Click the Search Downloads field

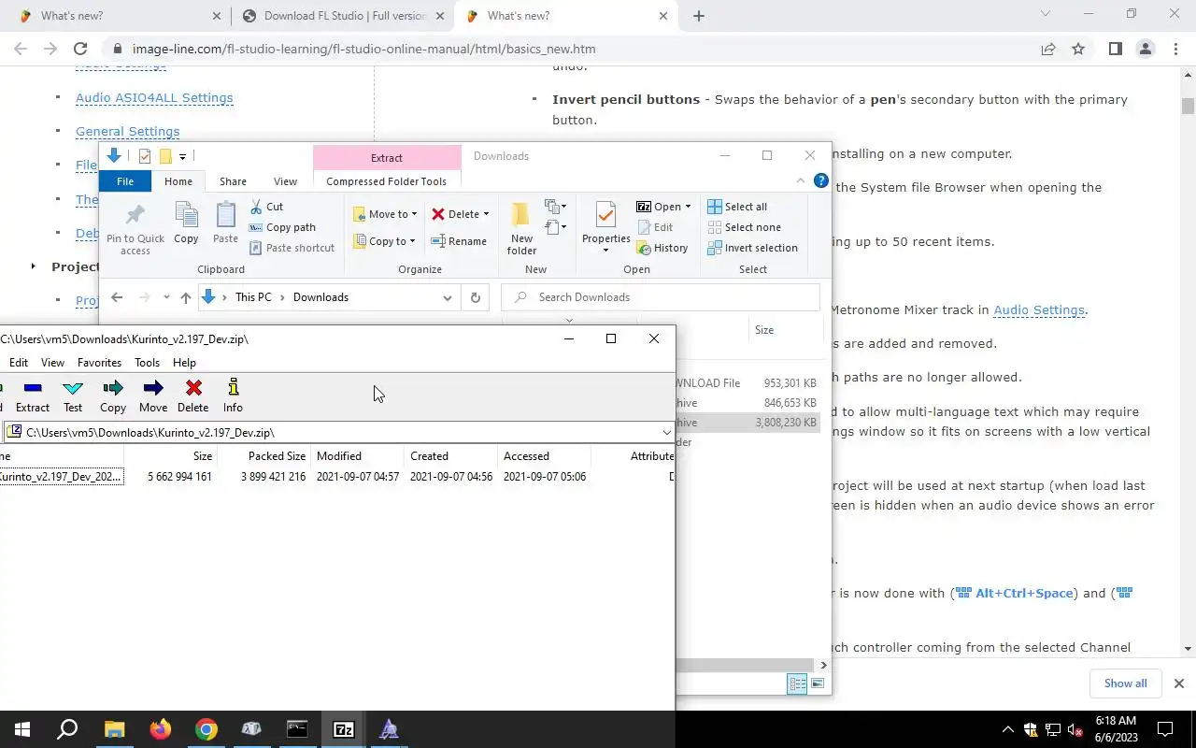click(x=662, y=297)
